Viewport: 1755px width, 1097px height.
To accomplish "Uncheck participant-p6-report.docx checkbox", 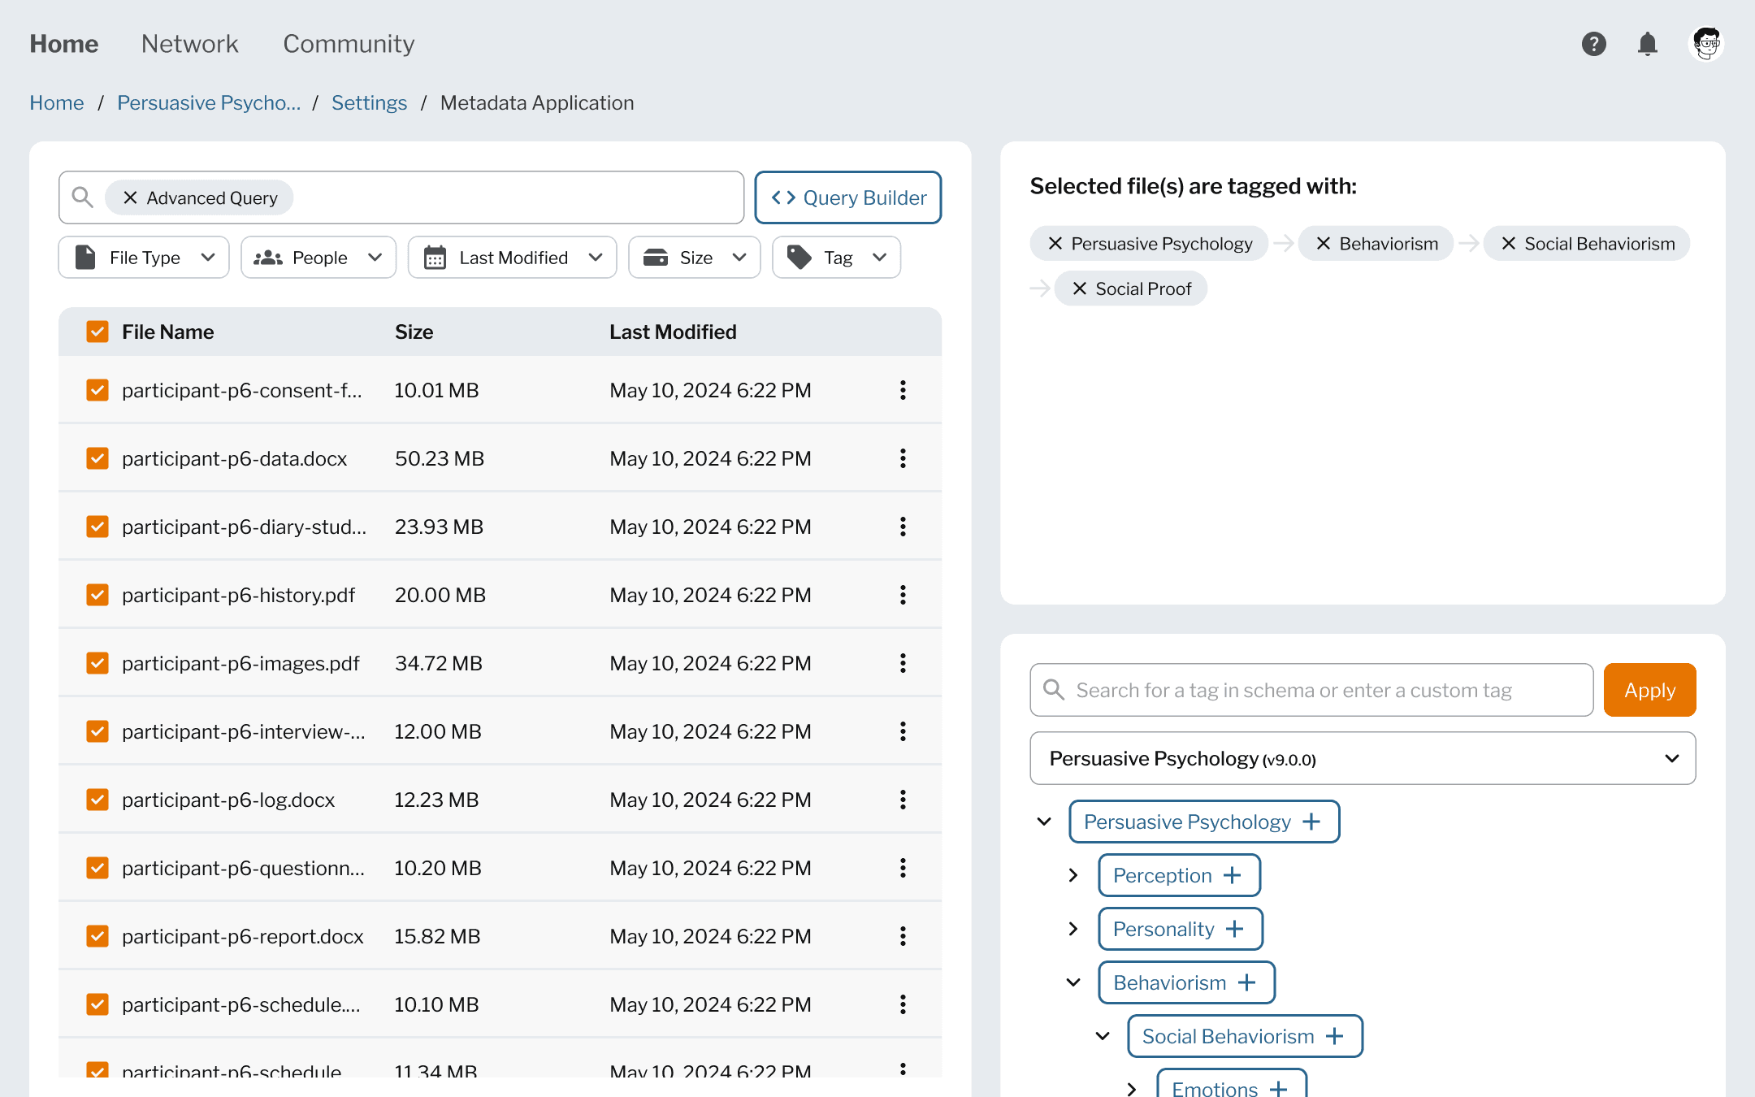I will tap(97, 936).
